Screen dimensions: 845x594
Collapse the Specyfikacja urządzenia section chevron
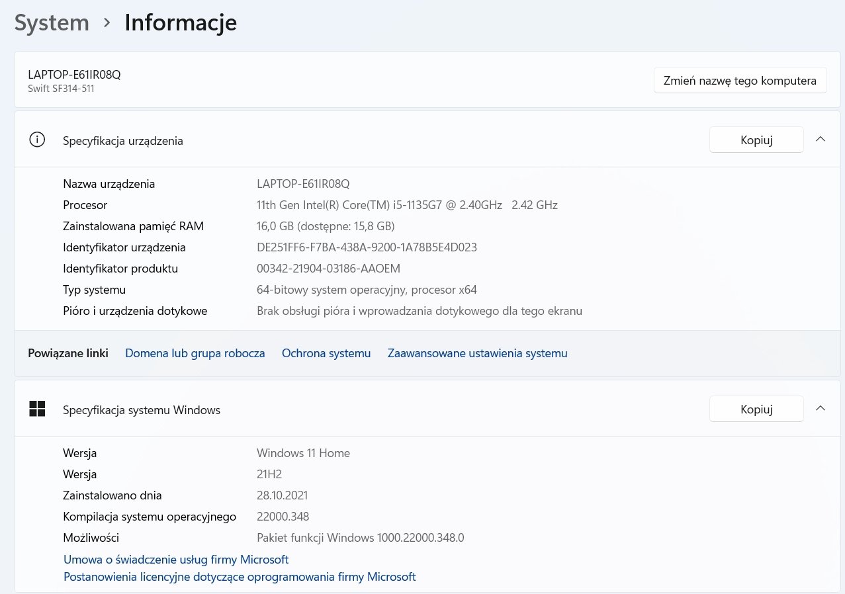821,140
